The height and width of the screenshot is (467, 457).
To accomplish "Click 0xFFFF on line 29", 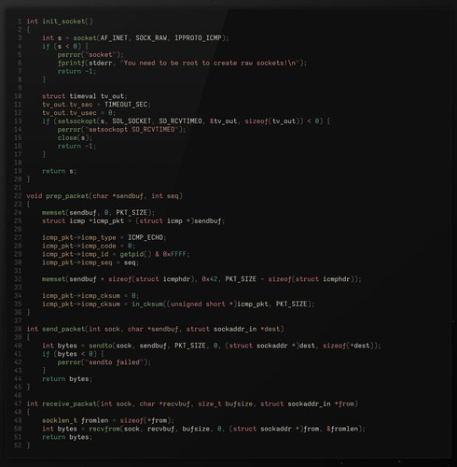I will pos(174,254).
